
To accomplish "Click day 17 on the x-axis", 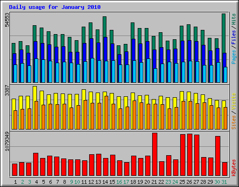I will click(x=126, y=182).
